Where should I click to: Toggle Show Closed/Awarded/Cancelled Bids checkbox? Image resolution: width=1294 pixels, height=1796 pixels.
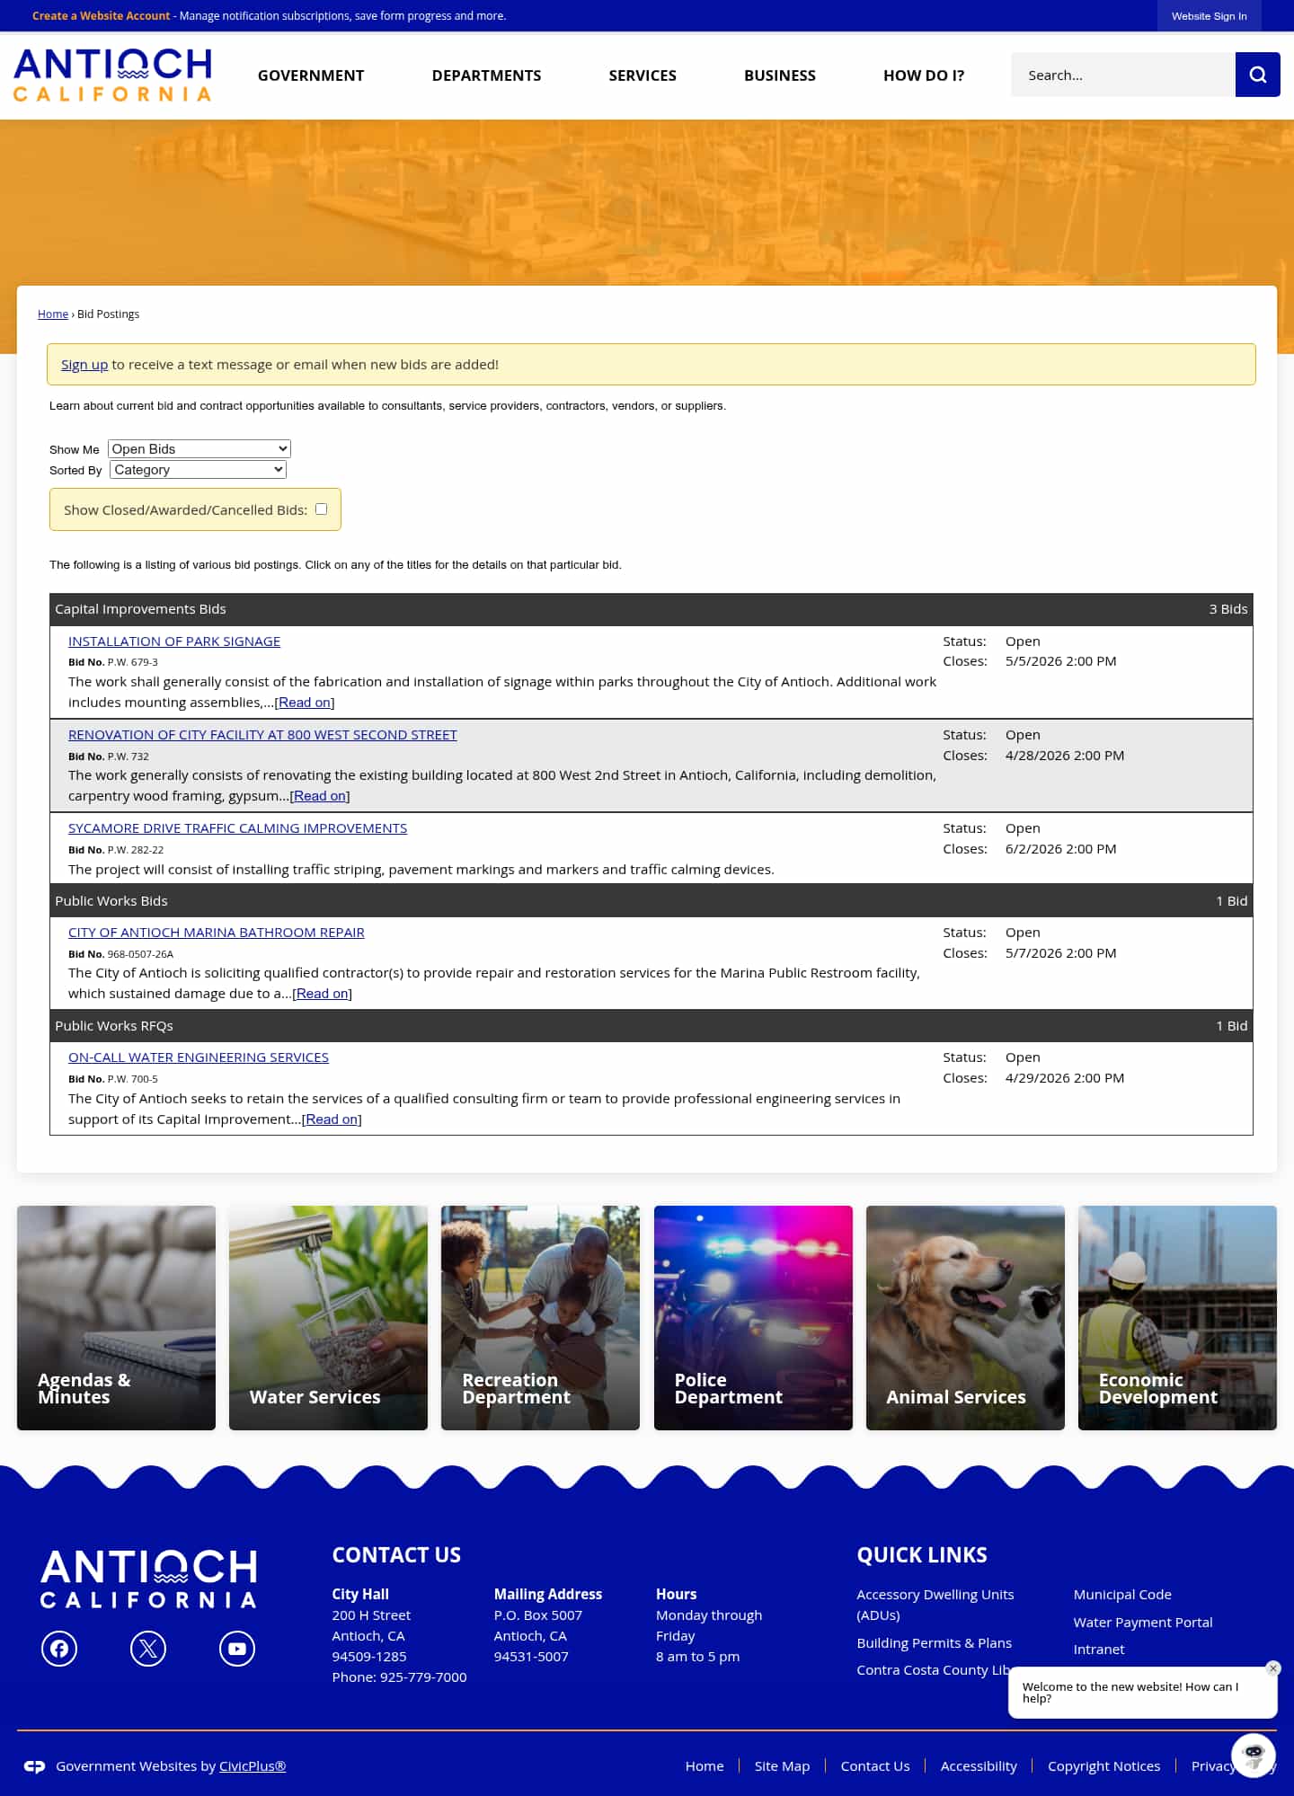pos(321,509)
